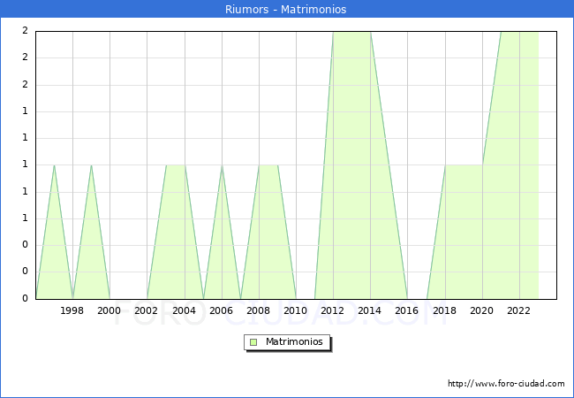The height and width of the screenshot is (398, 574).
Task: Click the 2004 x-axis label
Action: tap(184, 310)
